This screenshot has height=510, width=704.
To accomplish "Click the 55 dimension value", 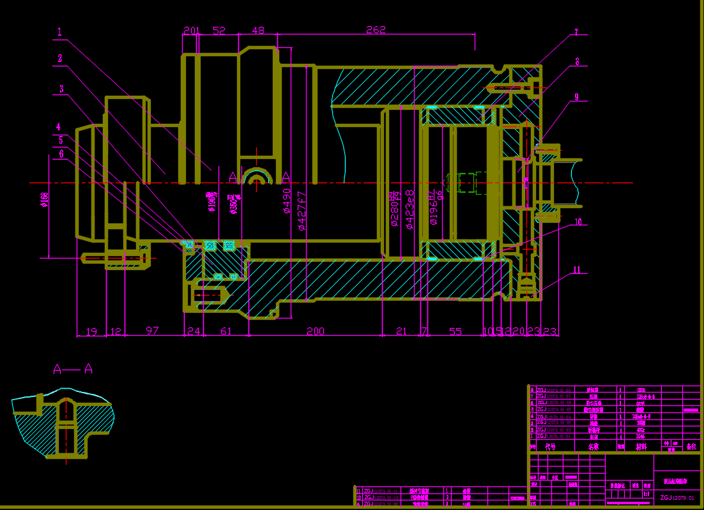I will click(455, 331).
